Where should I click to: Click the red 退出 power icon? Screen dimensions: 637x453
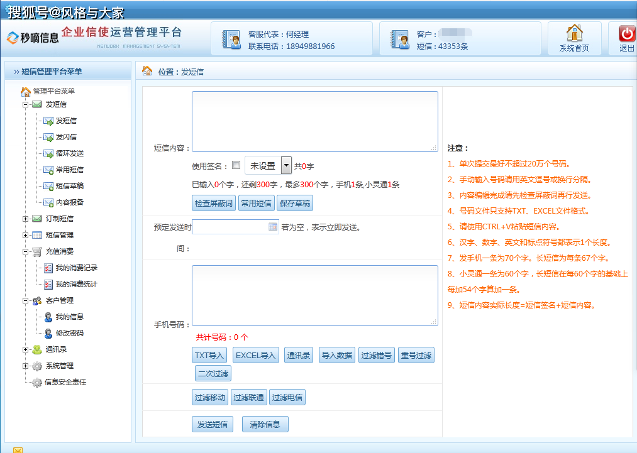click(627, 33)
